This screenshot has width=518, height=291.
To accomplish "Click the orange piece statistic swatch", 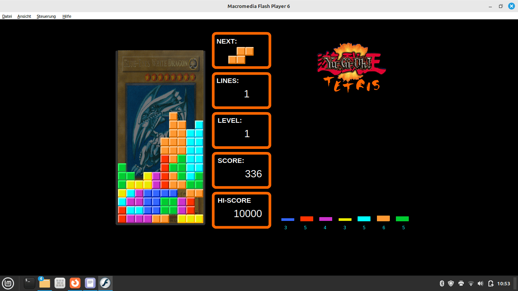I will pyautogui.click(x=383, y=218).
